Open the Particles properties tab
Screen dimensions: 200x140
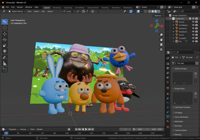click(168, 103)
